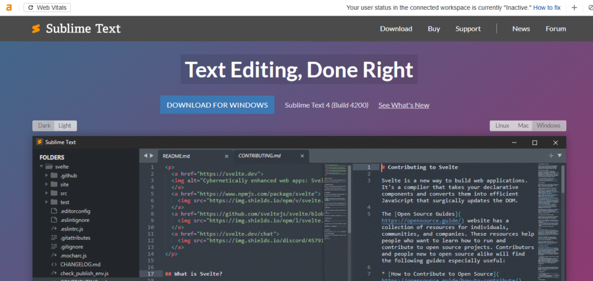Open the Buy page
The width and height of the screenshot is (593, 281).
click(x=434, y=29)
